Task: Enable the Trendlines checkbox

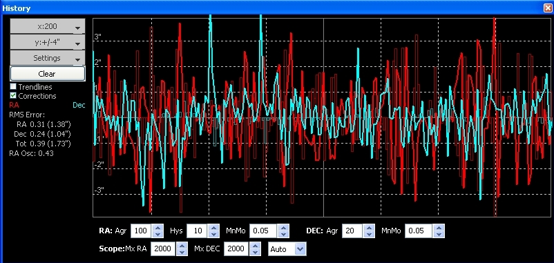Action: pyautogui.click(x=13, y=86)
